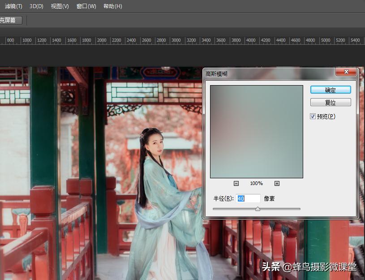Open the 帮助(H) help menu
Screen dimensions: 365x280
click(x=112, y=6)
